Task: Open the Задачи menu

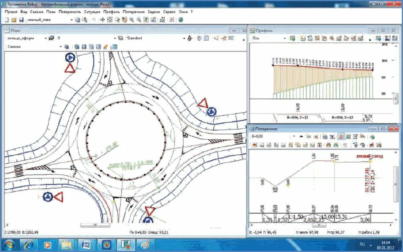Action: coord(153,12)
